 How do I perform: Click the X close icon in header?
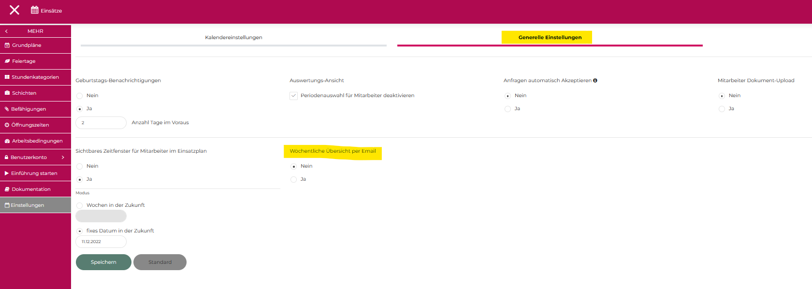14,10
